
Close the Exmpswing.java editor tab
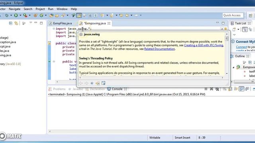(x=109, y=23)
